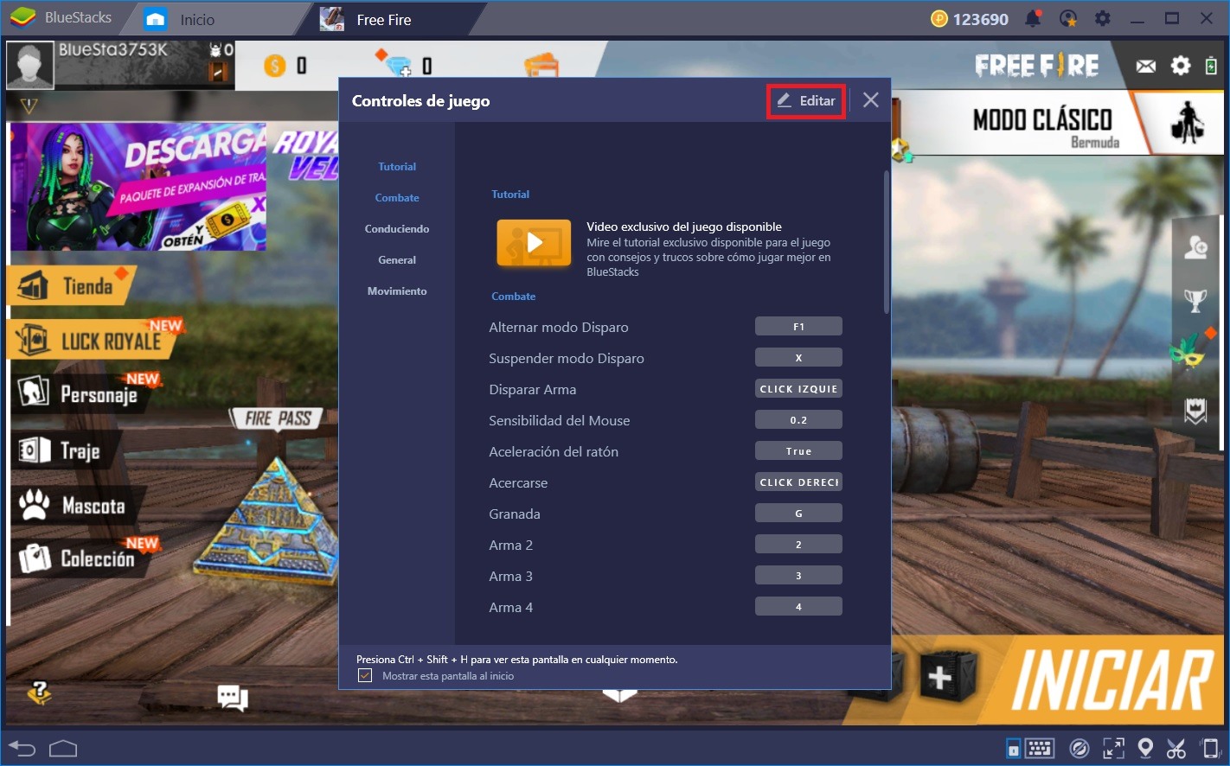This screenshot has width=1230, height=766.
Task: Click CLICK IZQUIE field for Disparar Arma
Action: [x=798, y=388]
